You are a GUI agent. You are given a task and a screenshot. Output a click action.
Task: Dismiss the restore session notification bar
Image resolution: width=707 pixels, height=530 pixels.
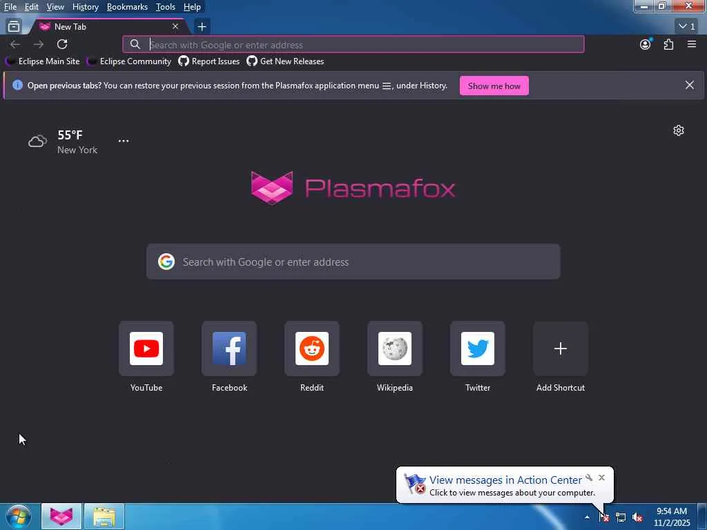pos(690,85)
